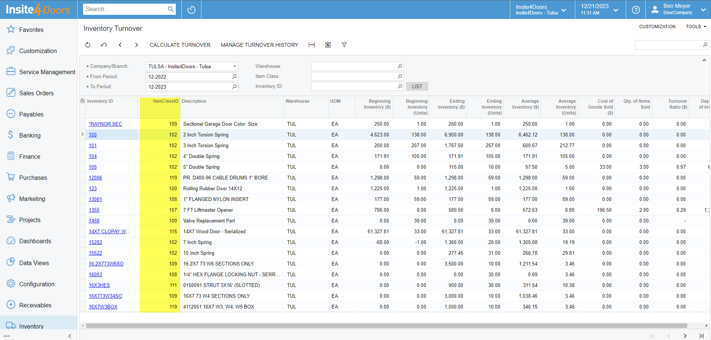Viewport: 711px width, 340px height.
Task: Open the Purchases menu item
Action: pos(33,178)
